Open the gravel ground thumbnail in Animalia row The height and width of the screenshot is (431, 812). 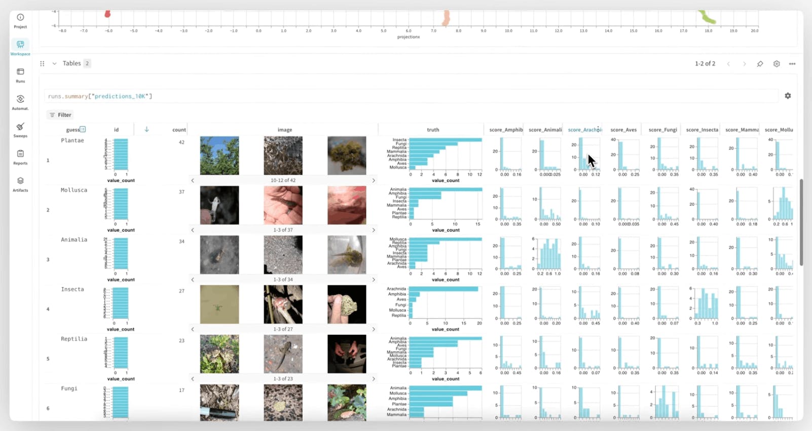coord(283,255)
